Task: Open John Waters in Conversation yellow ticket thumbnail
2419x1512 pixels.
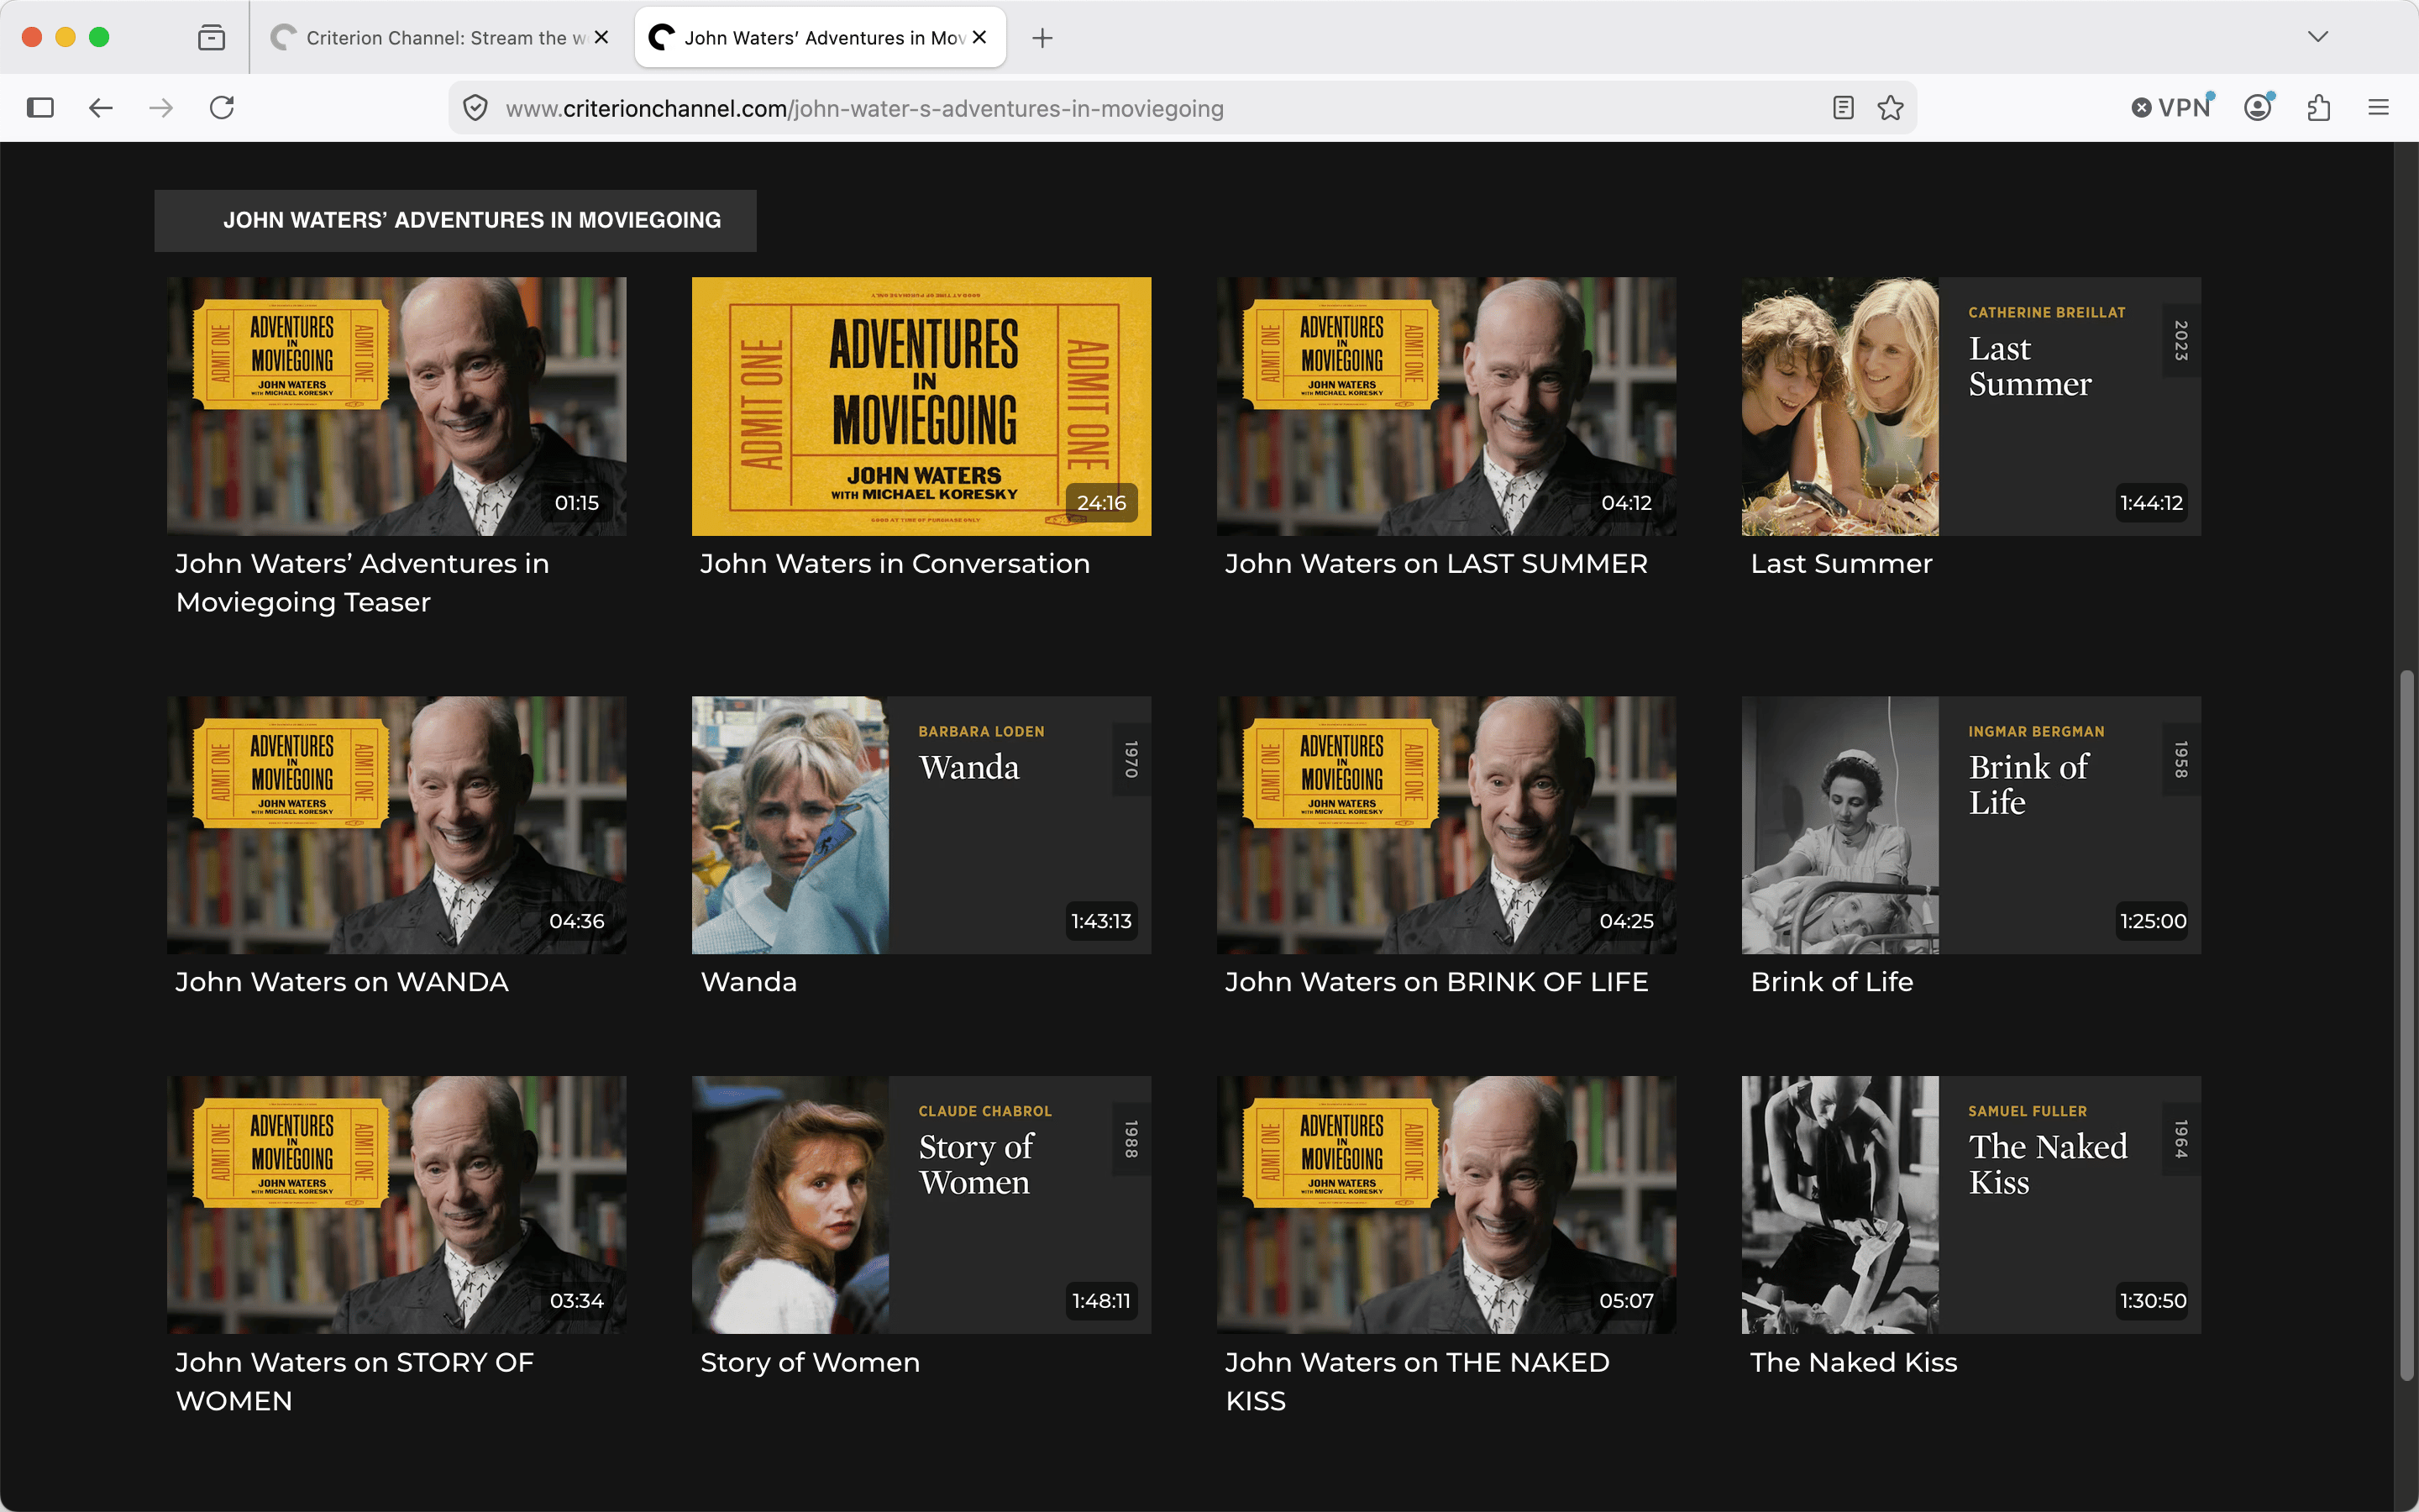Action: (x=921, y=406)
